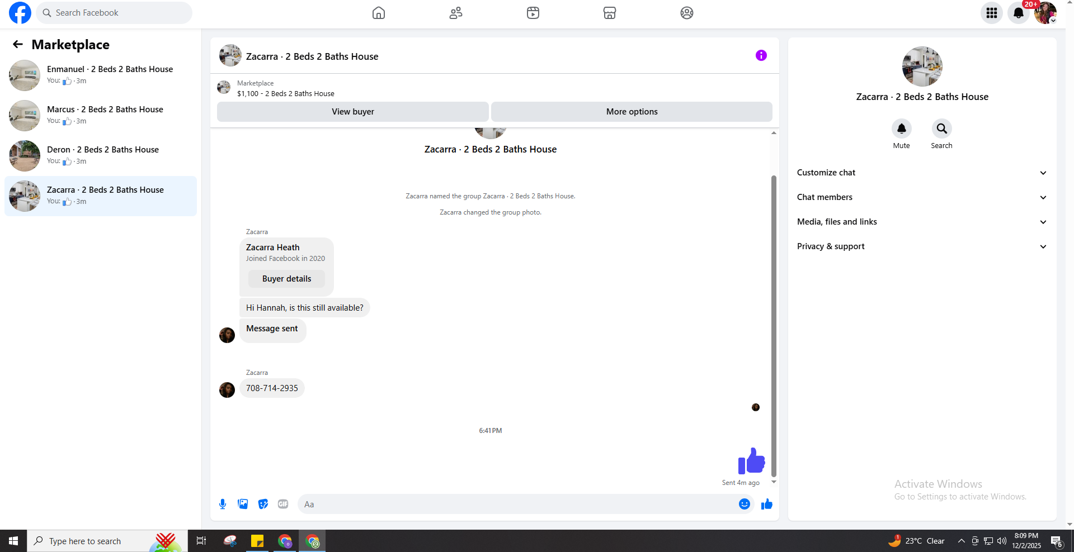Viewport: 1074px width, 552px height.
Task: Expand Privacy & support section
Action: [x=921, y=246]
